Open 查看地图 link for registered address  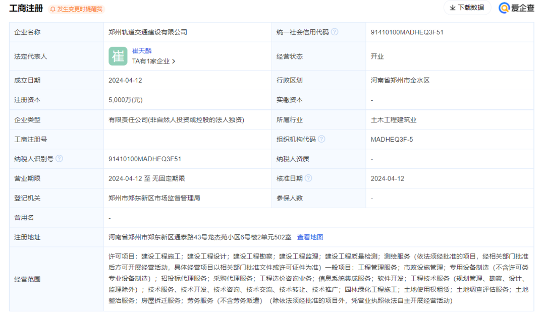[310, 237]
